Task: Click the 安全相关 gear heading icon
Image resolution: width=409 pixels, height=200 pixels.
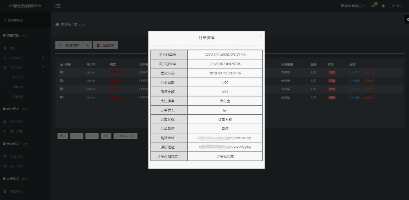Action: click(4, 179)
